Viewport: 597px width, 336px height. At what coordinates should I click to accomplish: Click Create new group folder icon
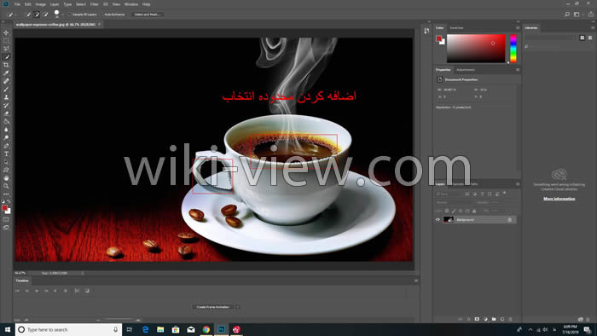point(494,319)
